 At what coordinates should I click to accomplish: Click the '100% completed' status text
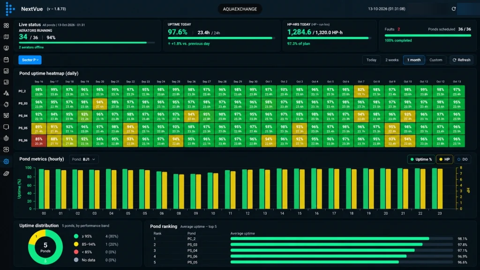[398, 40]
